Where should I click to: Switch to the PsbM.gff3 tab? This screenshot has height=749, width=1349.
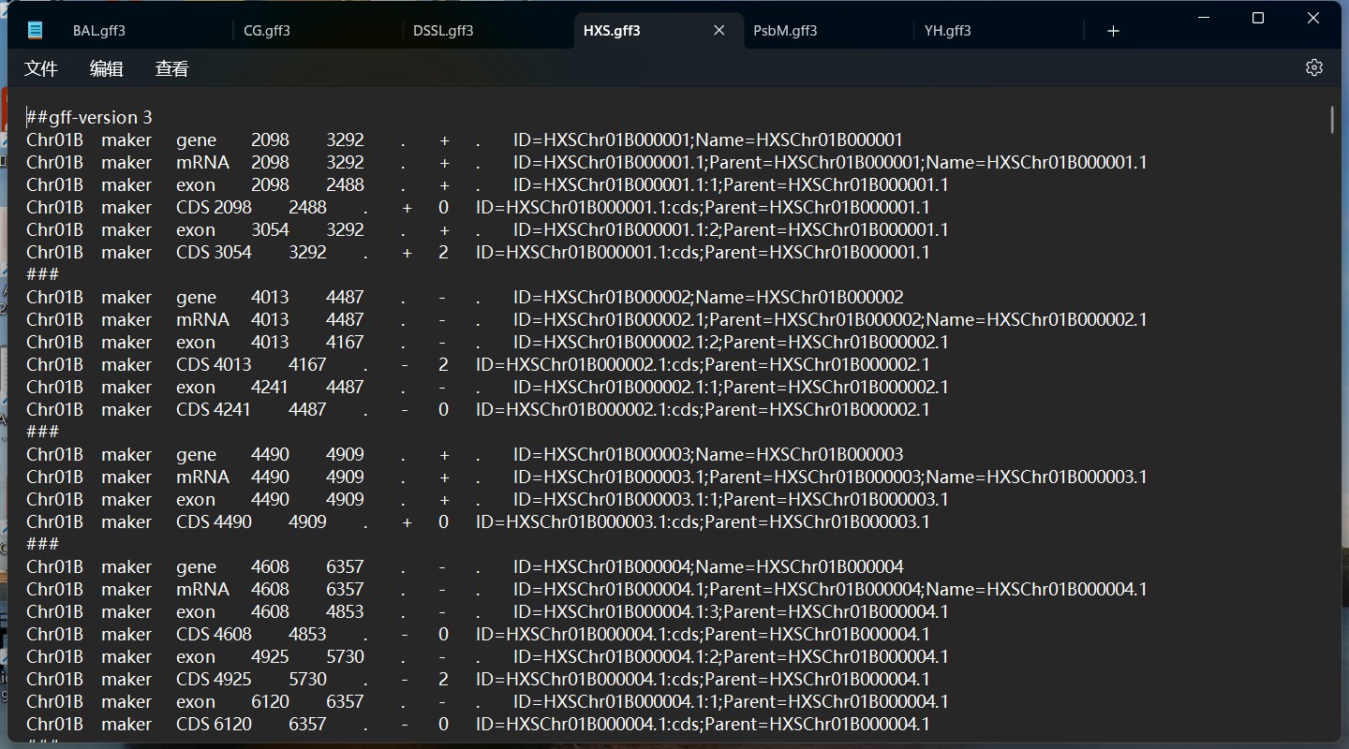point(785,31)
